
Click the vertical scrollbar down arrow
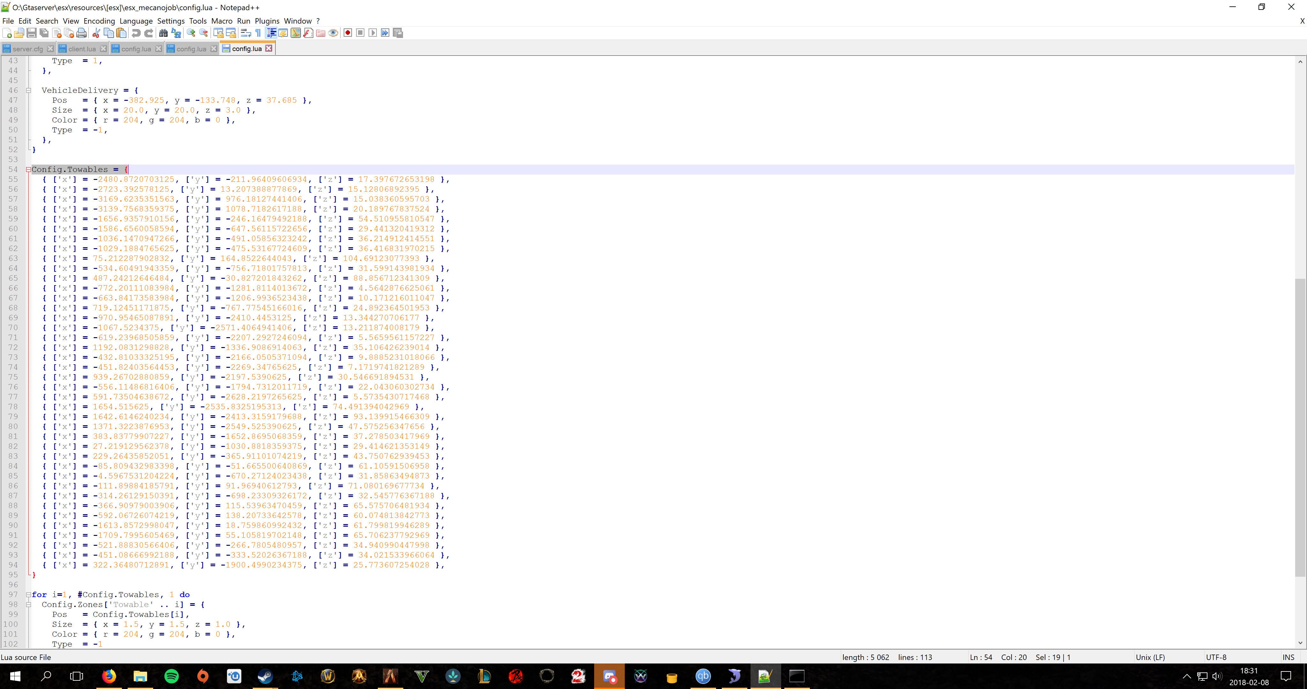click(1300, 643)
